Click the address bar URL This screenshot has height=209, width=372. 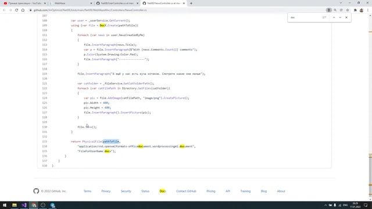(x=90, y=10)
